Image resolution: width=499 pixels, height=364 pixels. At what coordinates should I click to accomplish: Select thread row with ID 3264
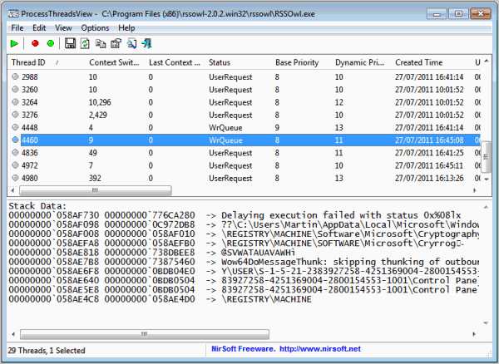tap(244, 102)
